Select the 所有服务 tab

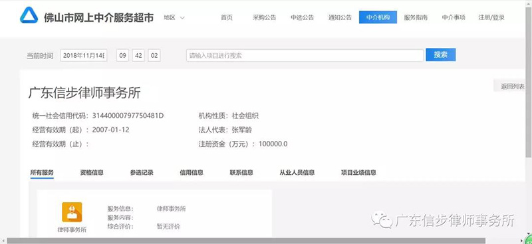click(42, 172)
